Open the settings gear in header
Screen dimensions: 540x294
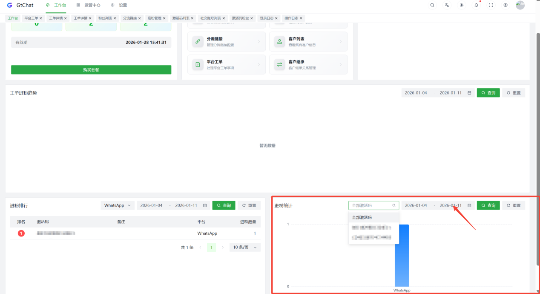[x=506, y=5]
